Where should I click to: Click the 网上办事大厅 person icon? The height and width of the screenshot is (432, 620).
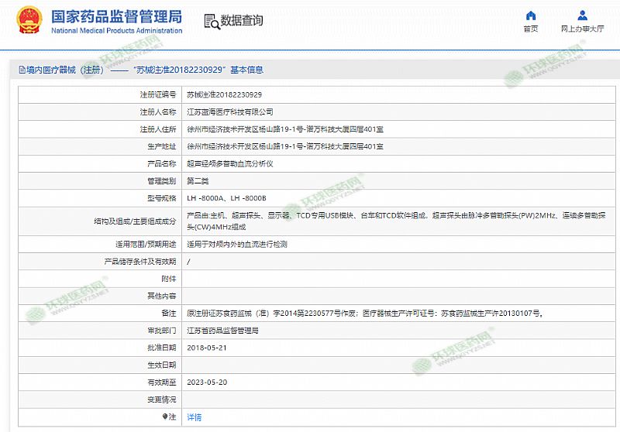point(582,15)
